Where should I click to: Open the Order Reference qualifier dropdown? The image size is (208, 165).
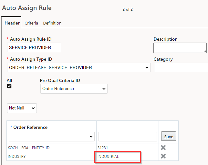pos(52,137)
